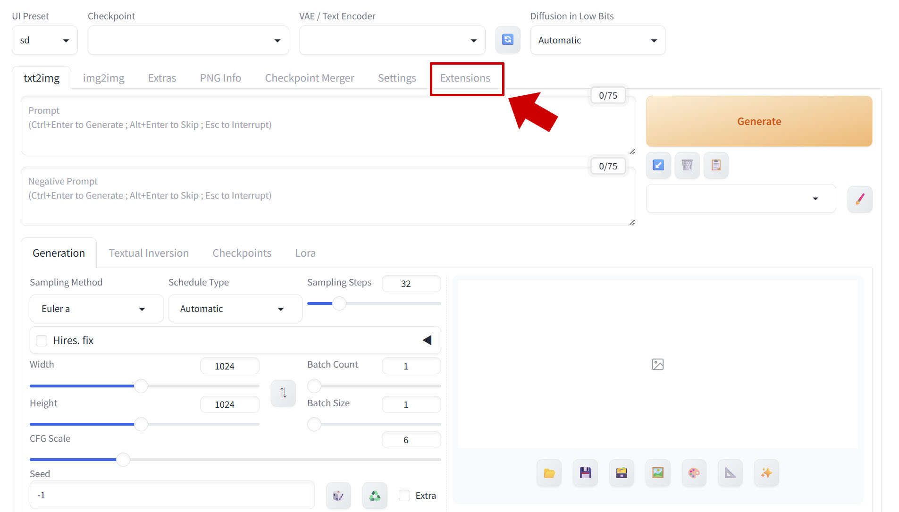Send image to inpaint palette icon
This screenshot has width=899, height=512.
694,473
